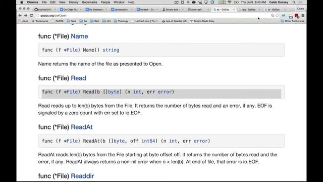
Task: Close the atom-pair tab
Action: coord(208,10)
